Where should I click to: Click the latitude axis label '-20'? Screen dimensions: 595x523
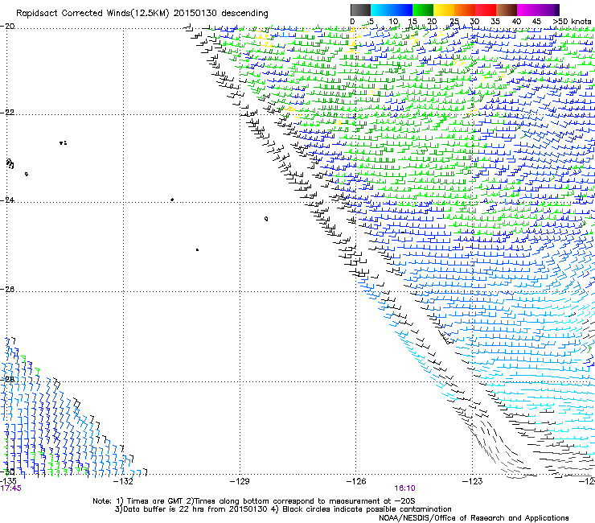point(7,27)
